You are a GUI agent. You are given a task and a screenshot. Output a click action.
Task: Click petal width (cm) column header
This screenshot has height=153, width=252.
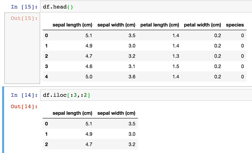coord(202,25)
